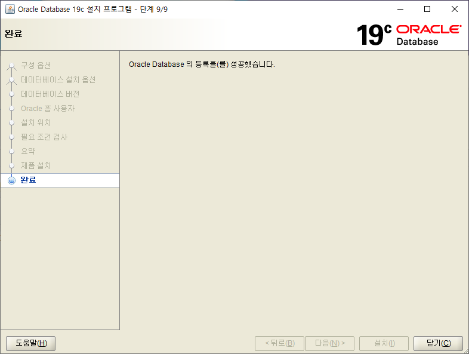Select the 데이터베이스 버전 step
The width and height of the screenshot is (469, 354).
50,94
